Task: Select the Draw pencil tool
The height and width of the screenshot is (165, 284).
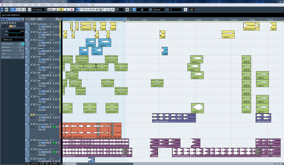Action: pos(103,9)
